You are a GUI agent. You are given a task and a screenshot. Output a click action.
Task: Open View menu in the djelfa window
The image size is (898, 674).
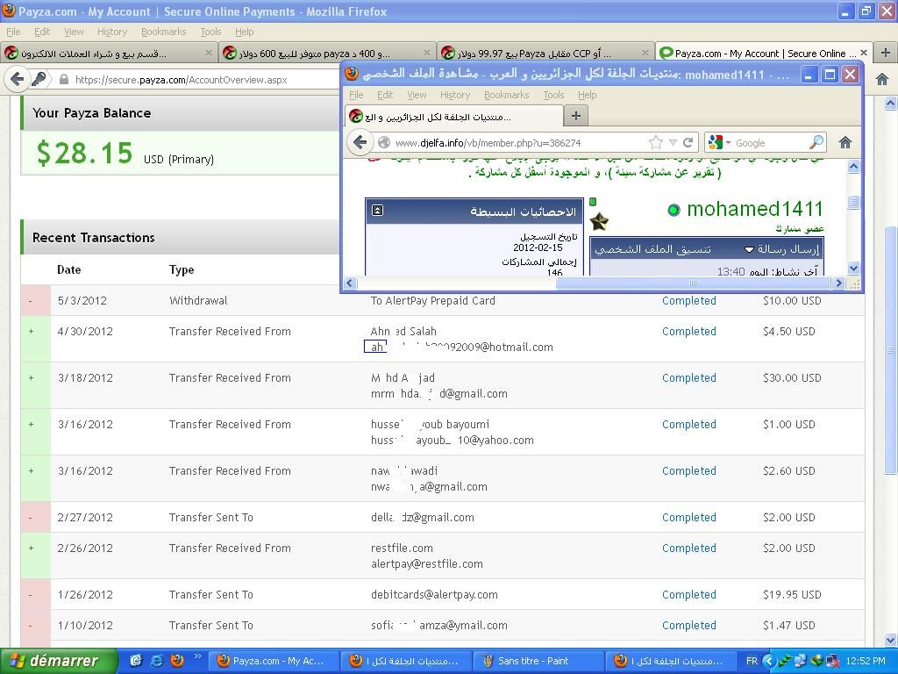[417, 95]
